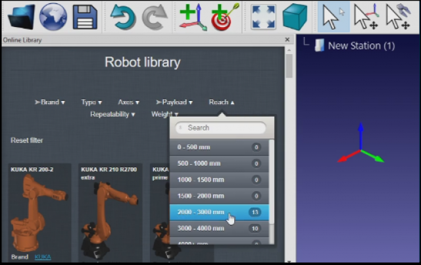Screen dimensions: 421x265
Task: Activate the Move reference frames tool
Action: [366, 16]
